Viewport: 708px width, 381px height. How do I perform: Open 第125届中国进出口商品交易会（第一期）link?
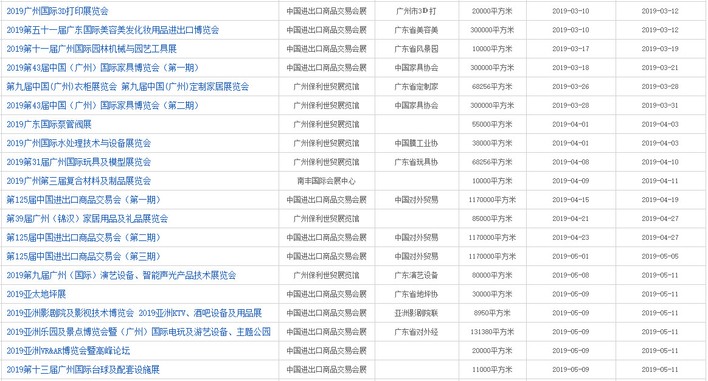pyautogui.click(x=83, y=200)
